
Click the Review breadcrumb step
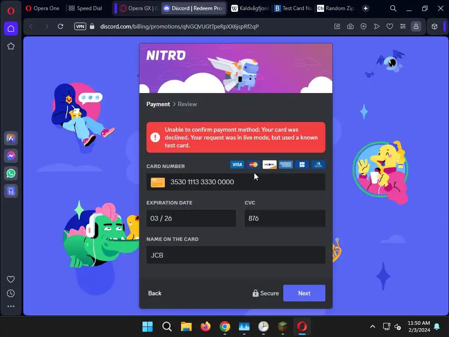pos(187,104)
